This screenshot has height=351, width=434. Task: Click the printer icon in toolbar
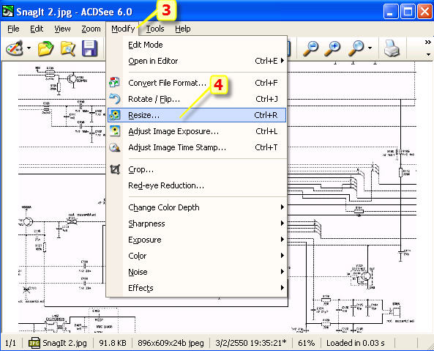392,48
